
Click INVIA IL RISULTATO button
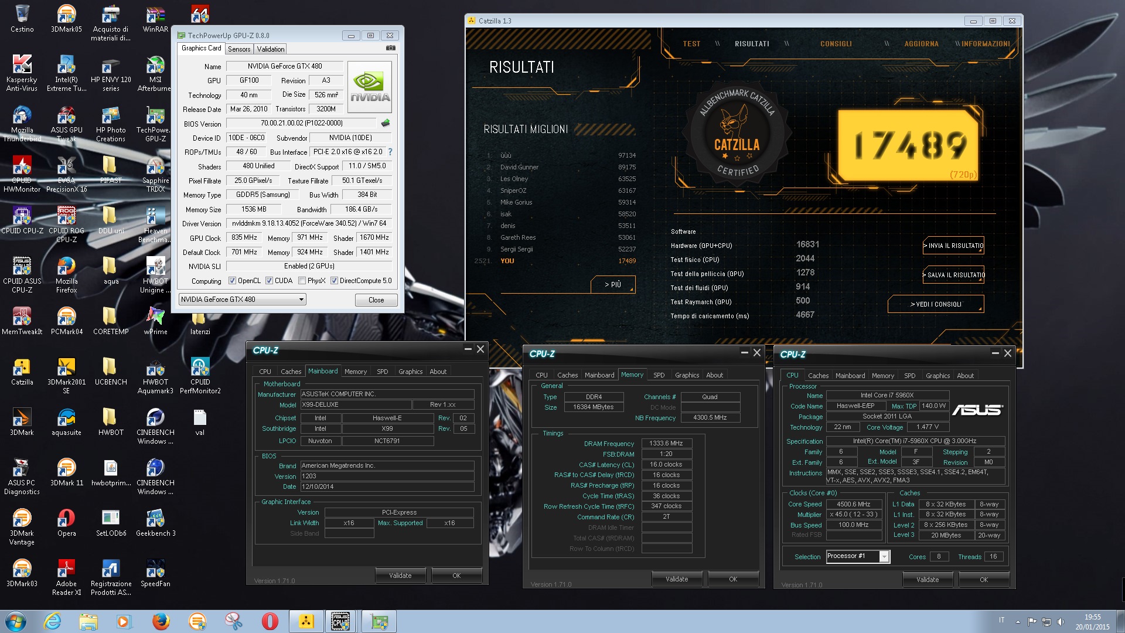pos(953,246)
